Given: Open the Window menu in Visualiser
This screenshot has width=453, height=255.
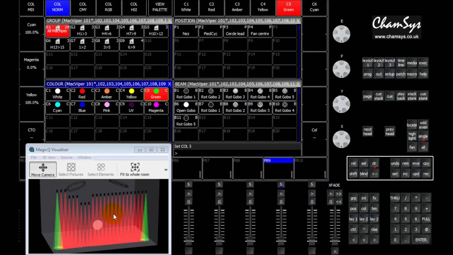Looking at the screenshot, I should [84, 157].
